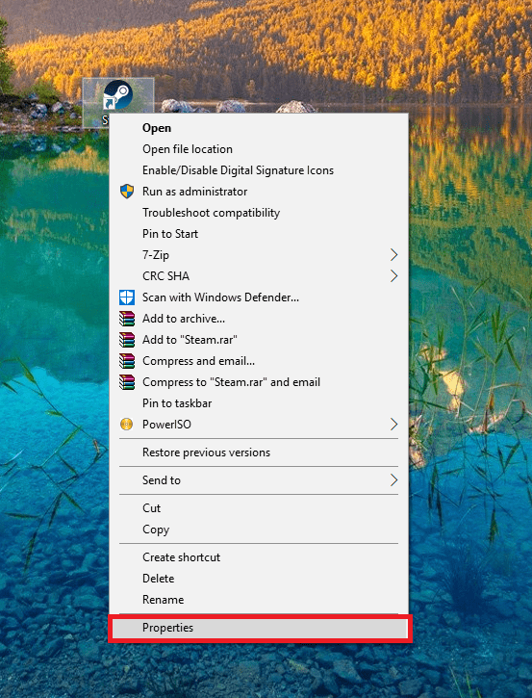Click Troubleshoot compatibility

259,213
